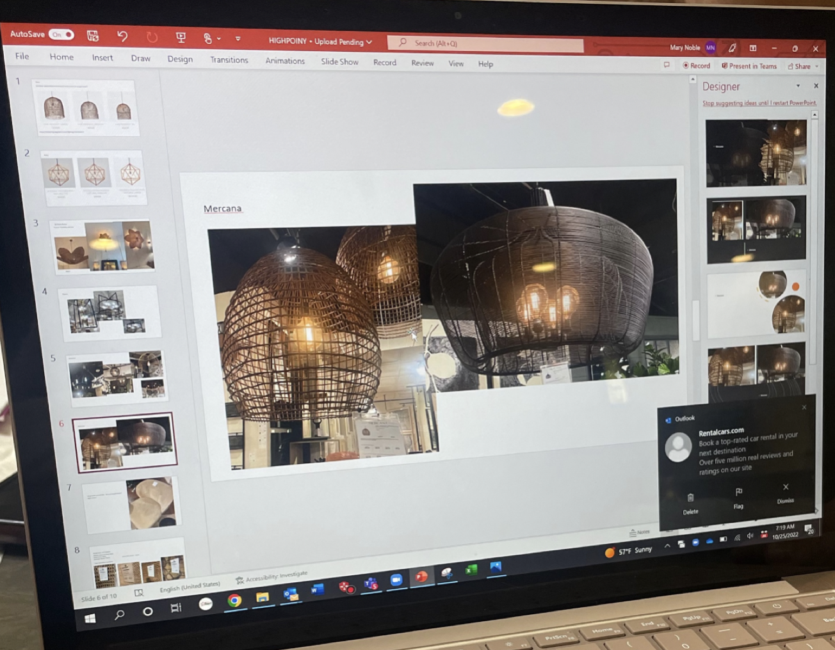Click the Touch/Mouse mode icon
Screen dimensions: 835x650
click(207, 38)
